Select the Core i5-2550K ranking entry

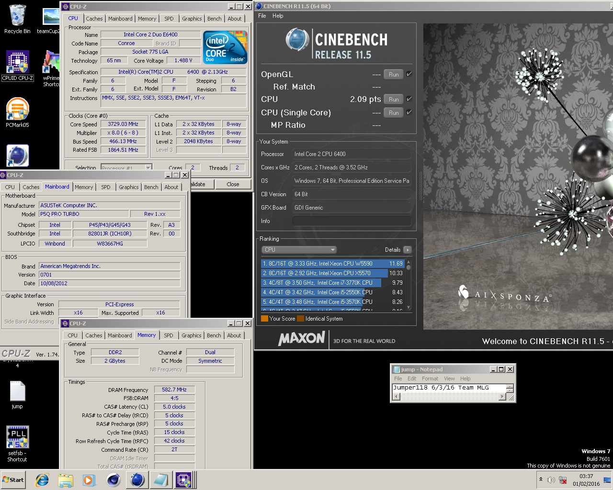click(333, 292)
